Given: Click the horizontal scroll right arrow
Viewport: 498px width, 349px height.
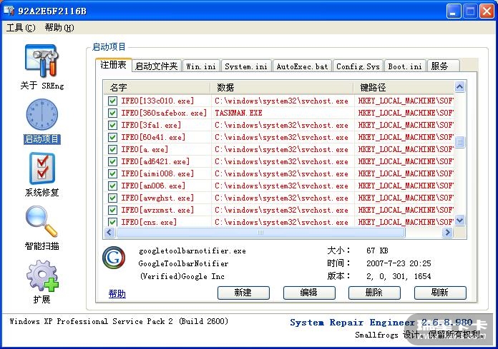Looking at the screenshot, I should point(447,233).
